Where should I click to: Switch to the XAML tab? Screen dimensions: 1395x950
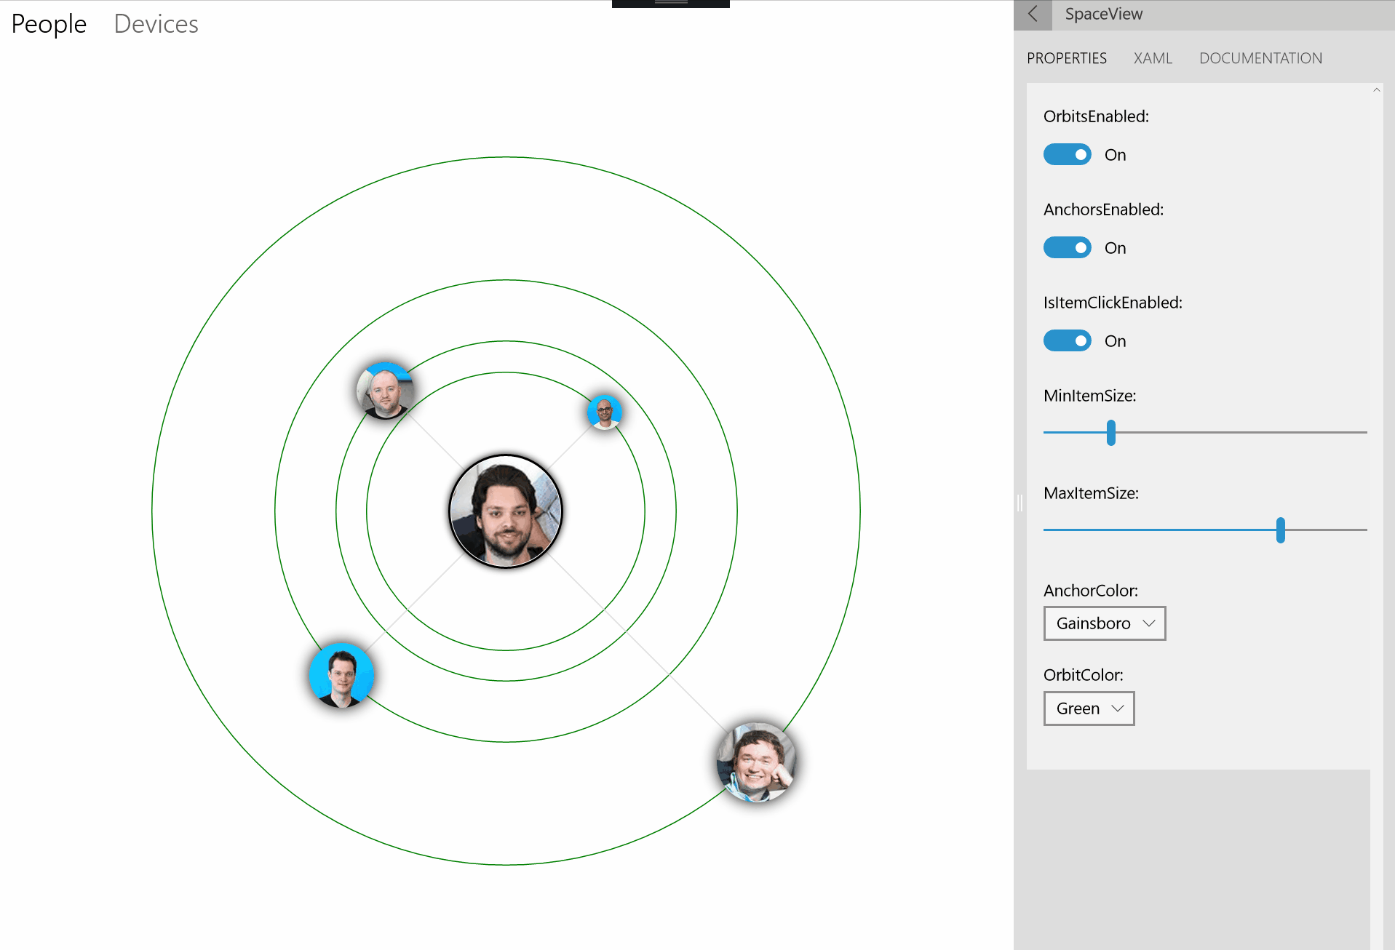[1153, 58]
